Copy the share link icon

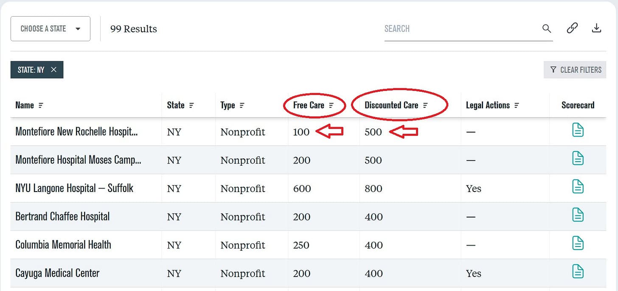pos(572,28)
